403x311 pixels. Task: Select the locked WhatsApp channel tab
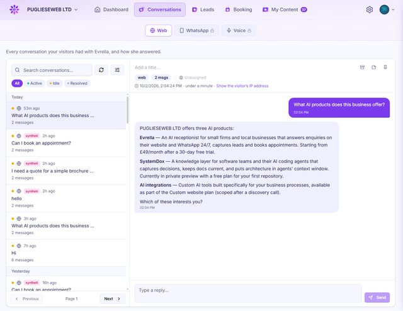click(196, 30)
